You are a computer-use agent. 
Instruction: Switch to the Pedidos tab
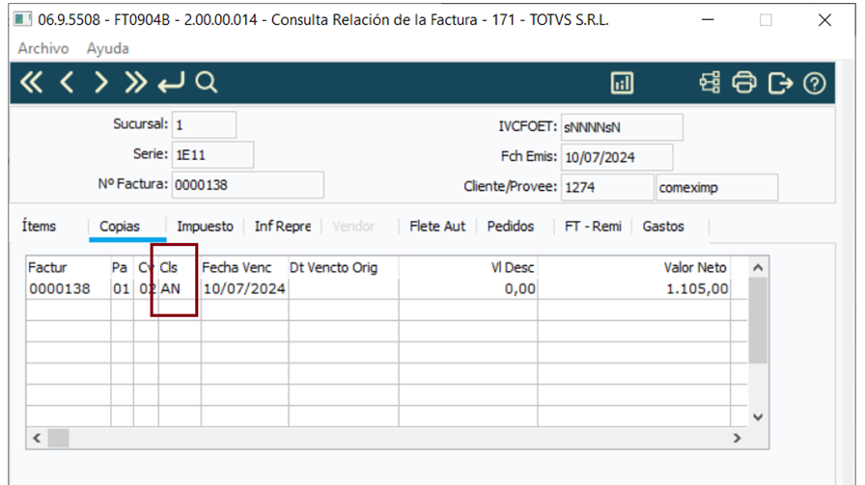pyautogui.click(x=511, y=226)
